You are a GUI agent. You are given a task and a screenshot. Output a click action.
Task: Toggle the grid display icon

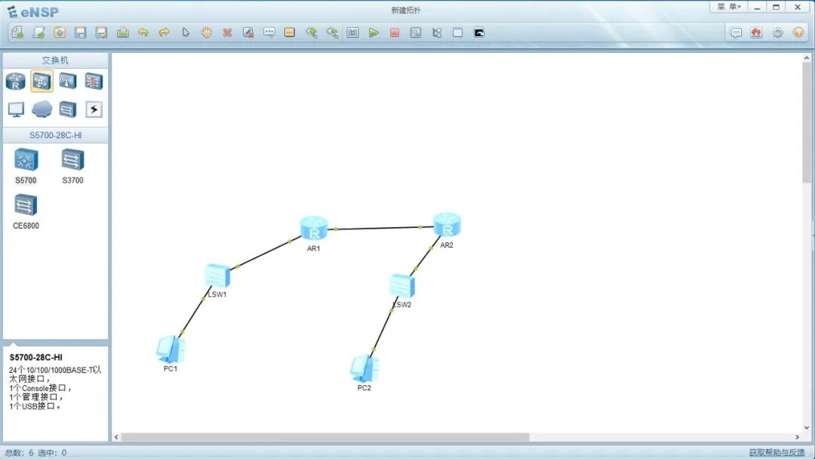[x=457, y=32]
